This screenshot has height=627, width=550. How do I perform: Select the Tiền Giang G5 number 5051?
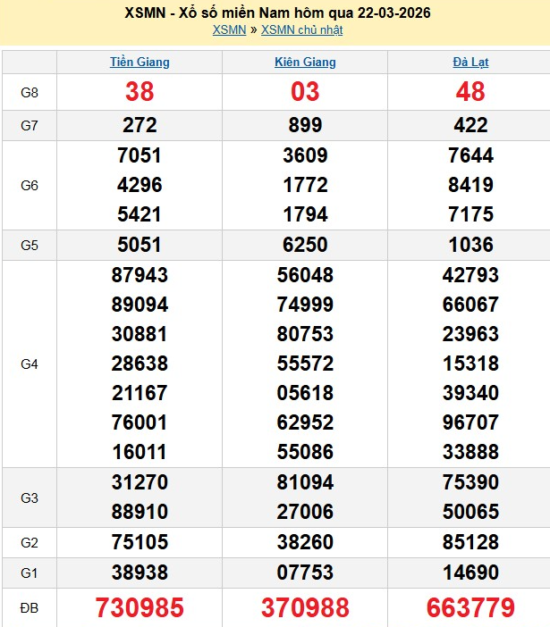point(140,246)
